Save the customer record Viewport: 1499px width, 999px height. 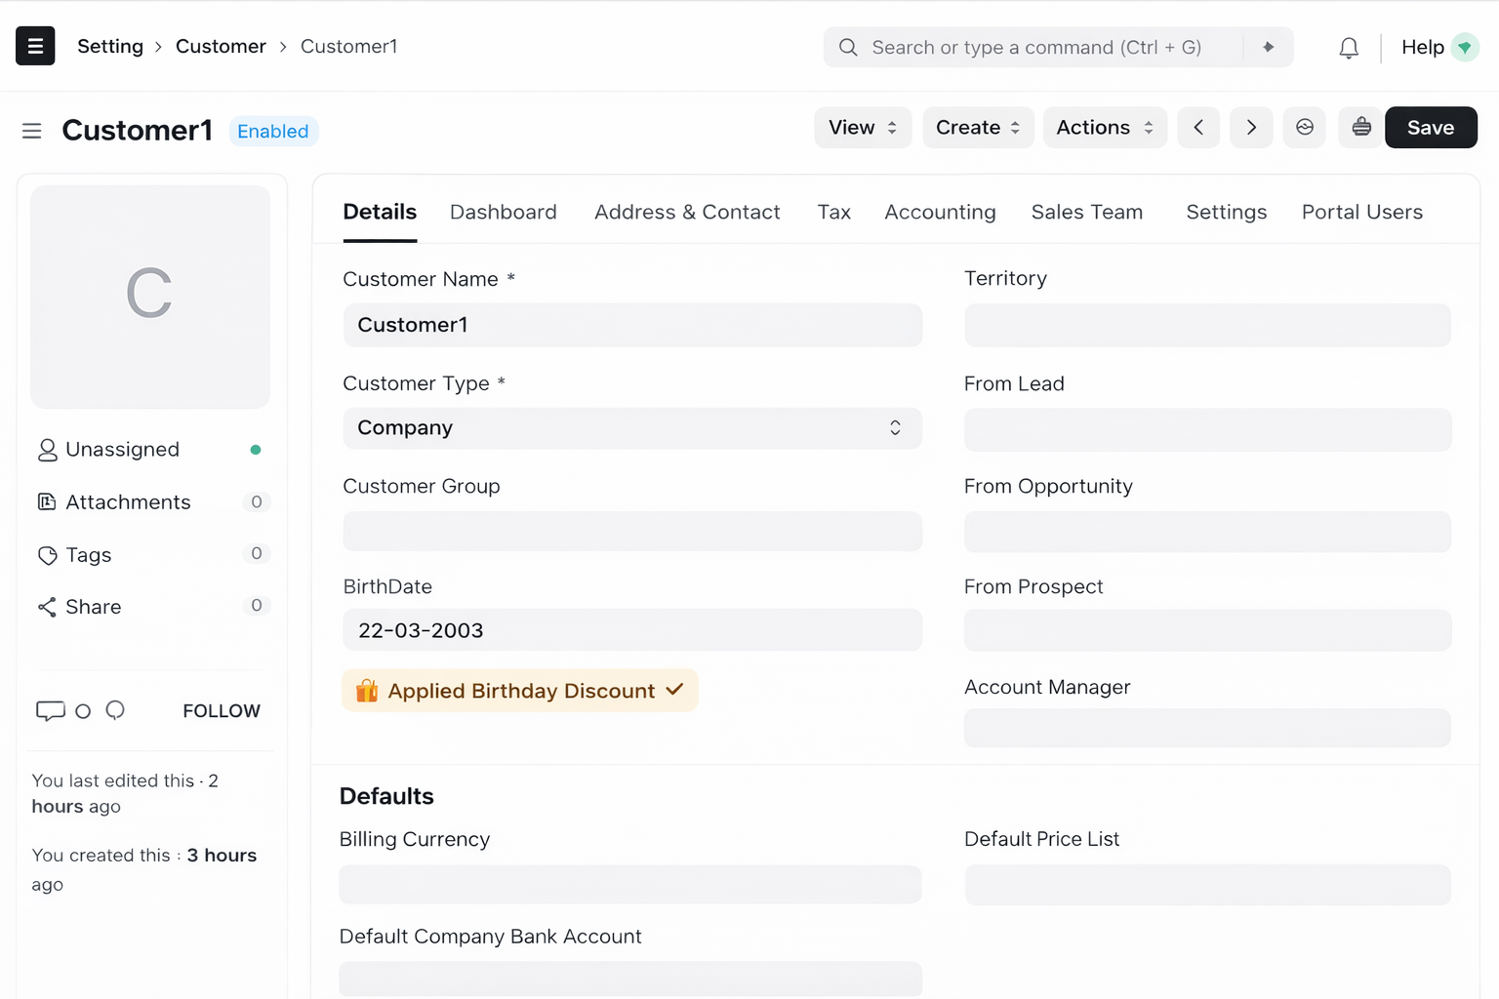click(1431, 128)
